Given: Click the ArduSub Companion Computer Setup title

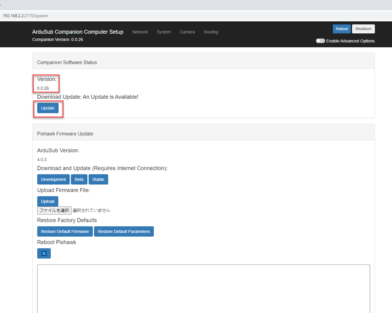Looking at the screenshot, I should [x=78, y=32].
